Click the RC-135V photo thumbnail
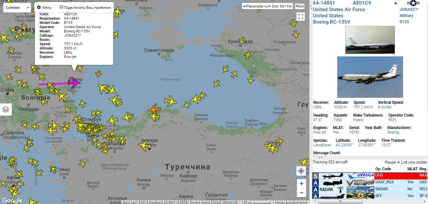428x204 pixels. (370, 39)
